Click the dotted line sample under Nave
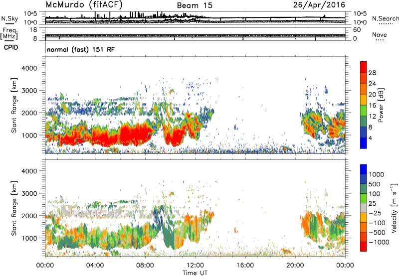This screenshot has height=276, width=399. coord(380,40)
